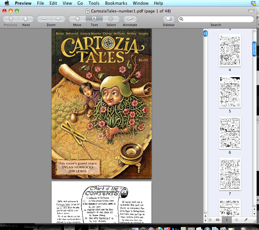Click the sidebar width grip handle
This screenshot has width=259, height=230.
click(x=210, y=220)
